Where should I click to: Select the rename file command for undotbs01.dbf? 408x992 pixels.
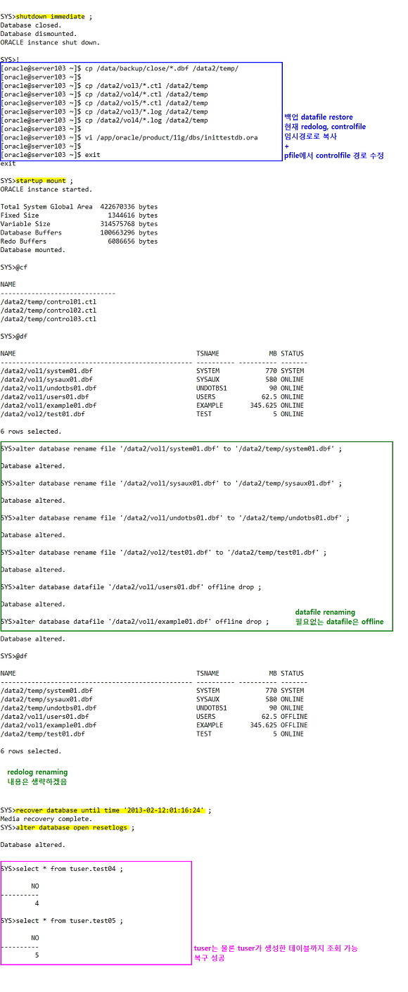point(174,518)
